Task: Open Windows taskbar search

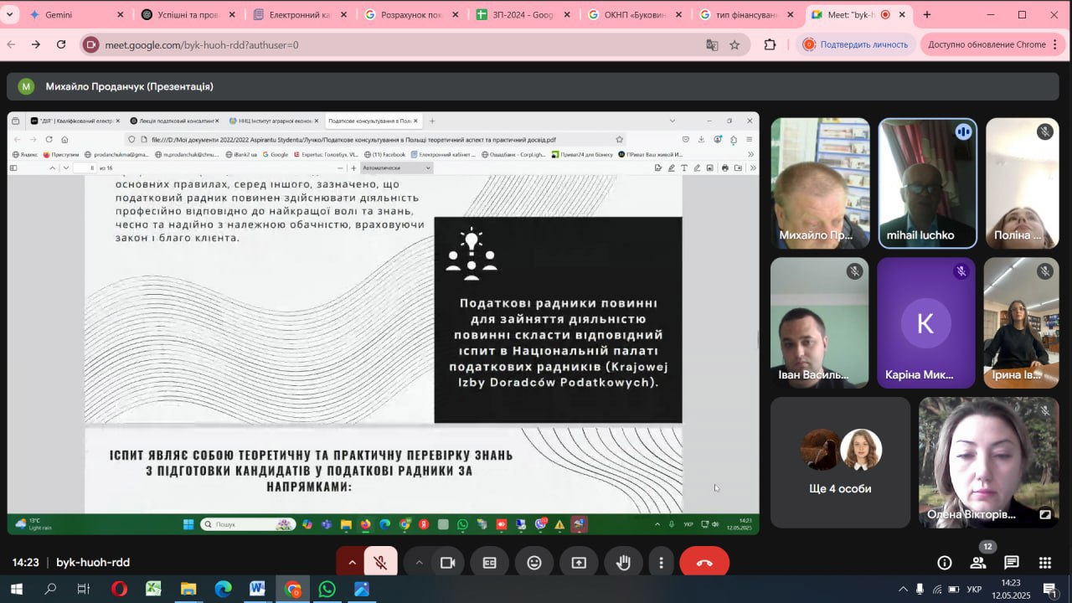Action: click(50, 589)
